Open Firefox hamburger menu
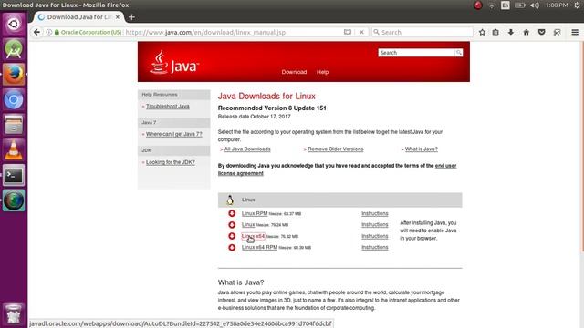 pos(575,33)
